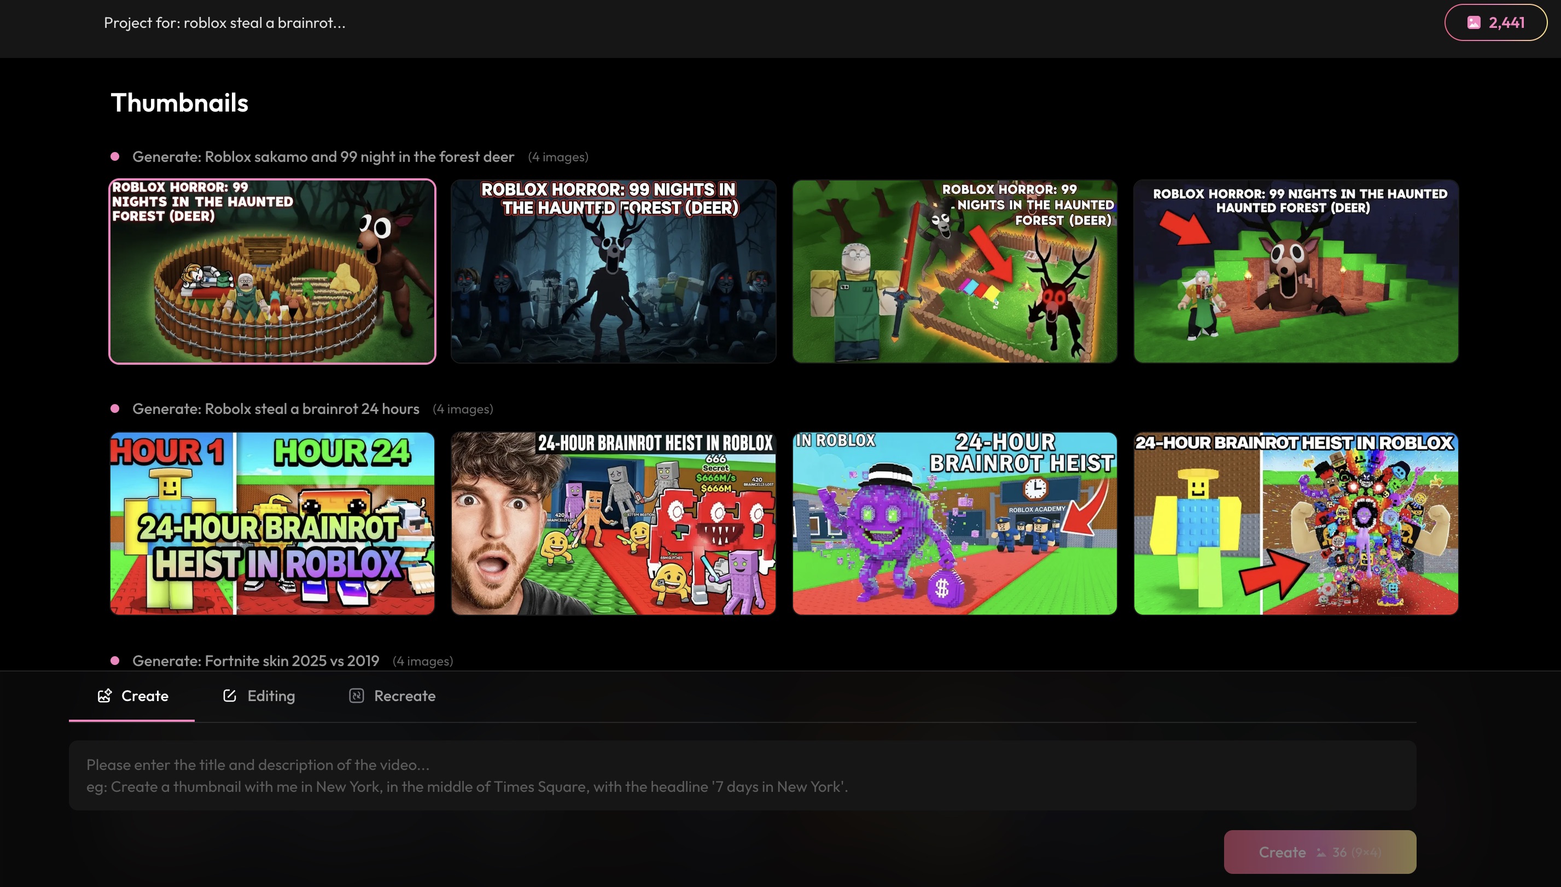Click the video title and description field
The height and width of the screenshot is (887, 1561).
tap(742, 775)
